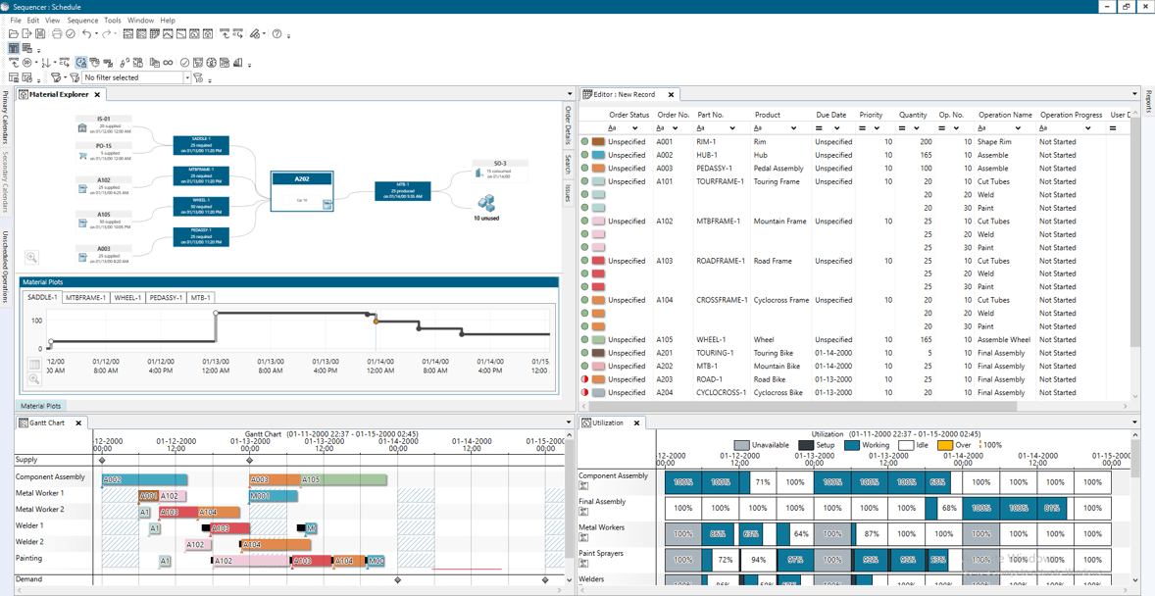The width and height of the screenshot is (1155, 596).
Task: Click the color swatch for order A002
Action: click(598, 155)
